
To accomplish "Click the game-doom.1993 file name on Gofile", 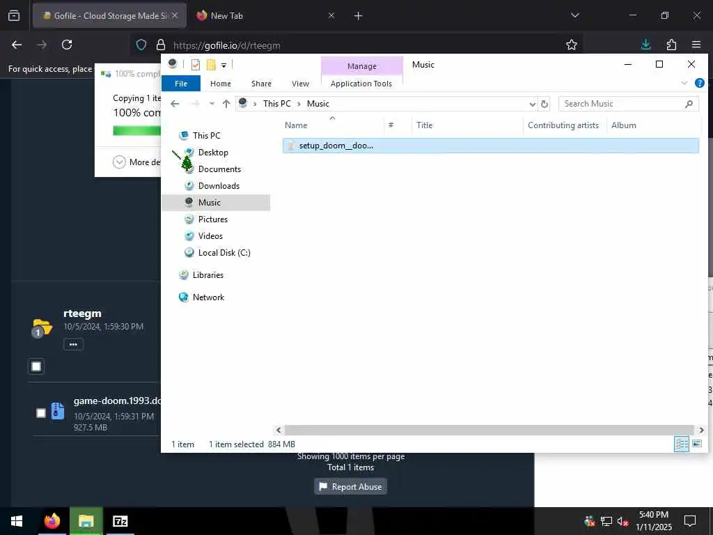I will pyautogui.click(x=117, y=401).
